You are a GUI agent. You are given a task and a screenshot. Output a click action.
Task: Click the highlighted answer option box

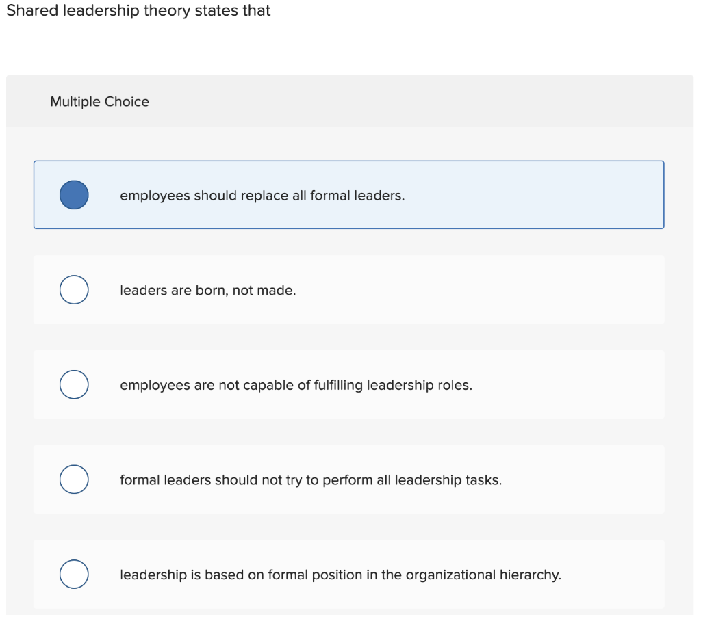point(349,195)
